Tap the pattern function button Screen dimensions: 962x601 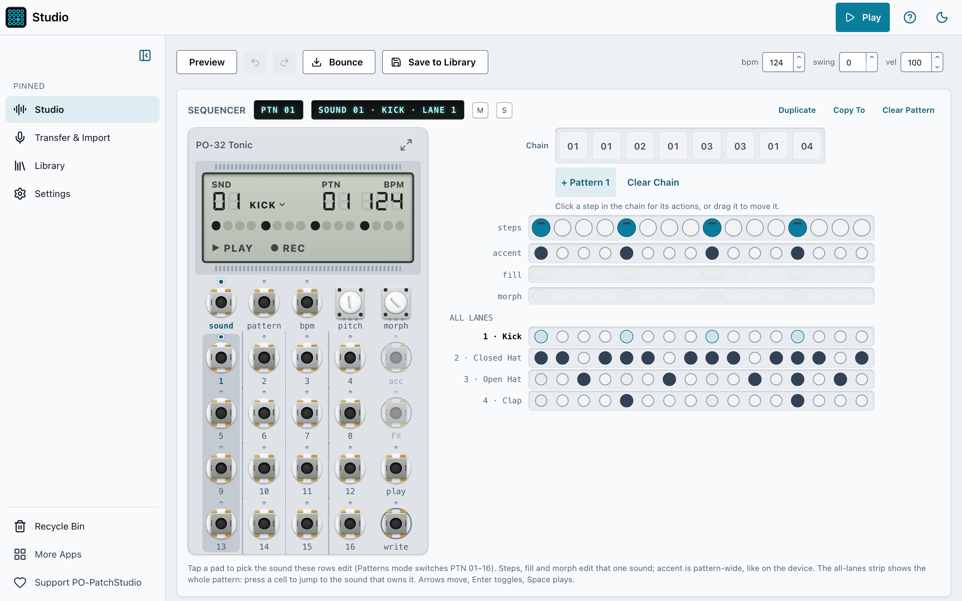(x=264, y=303)
